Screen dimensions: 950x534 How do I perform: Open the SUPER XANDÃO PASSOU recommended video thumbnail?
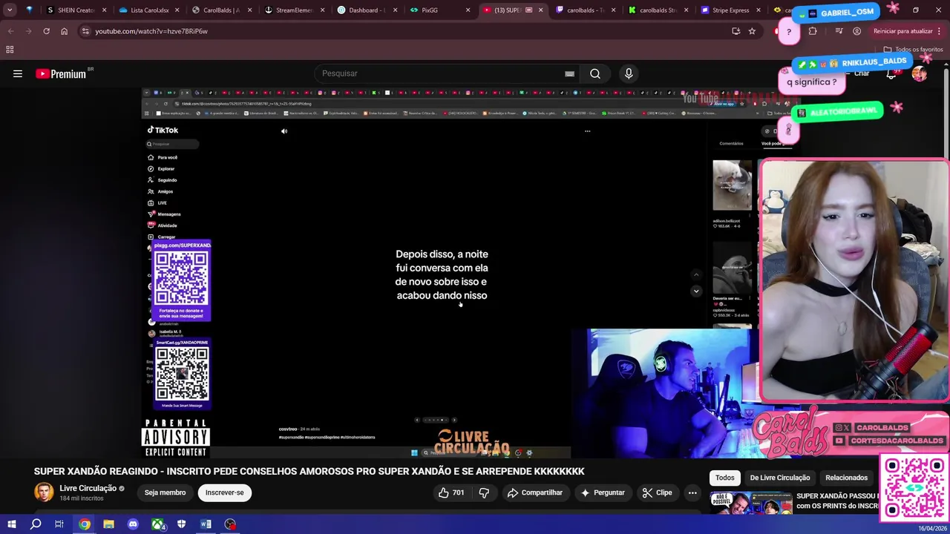point(751,503)
